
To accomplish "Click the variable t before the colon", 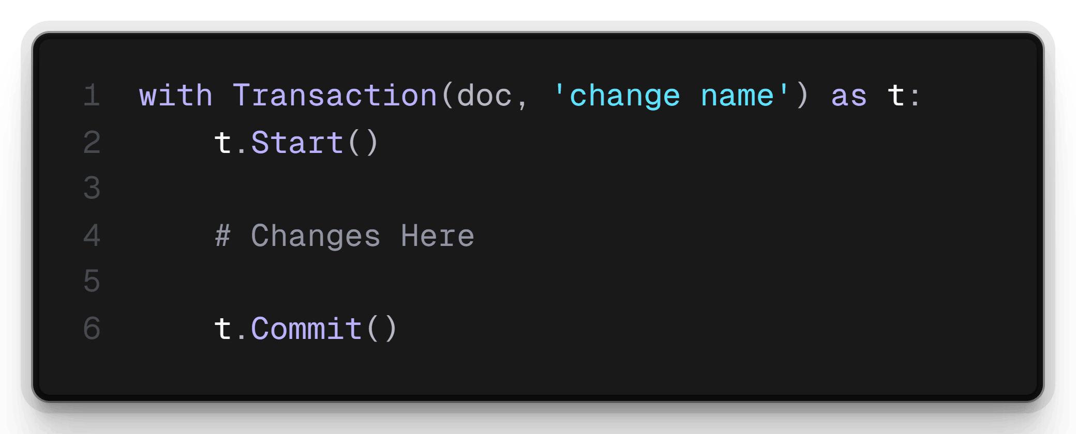I will click(896, 96).
